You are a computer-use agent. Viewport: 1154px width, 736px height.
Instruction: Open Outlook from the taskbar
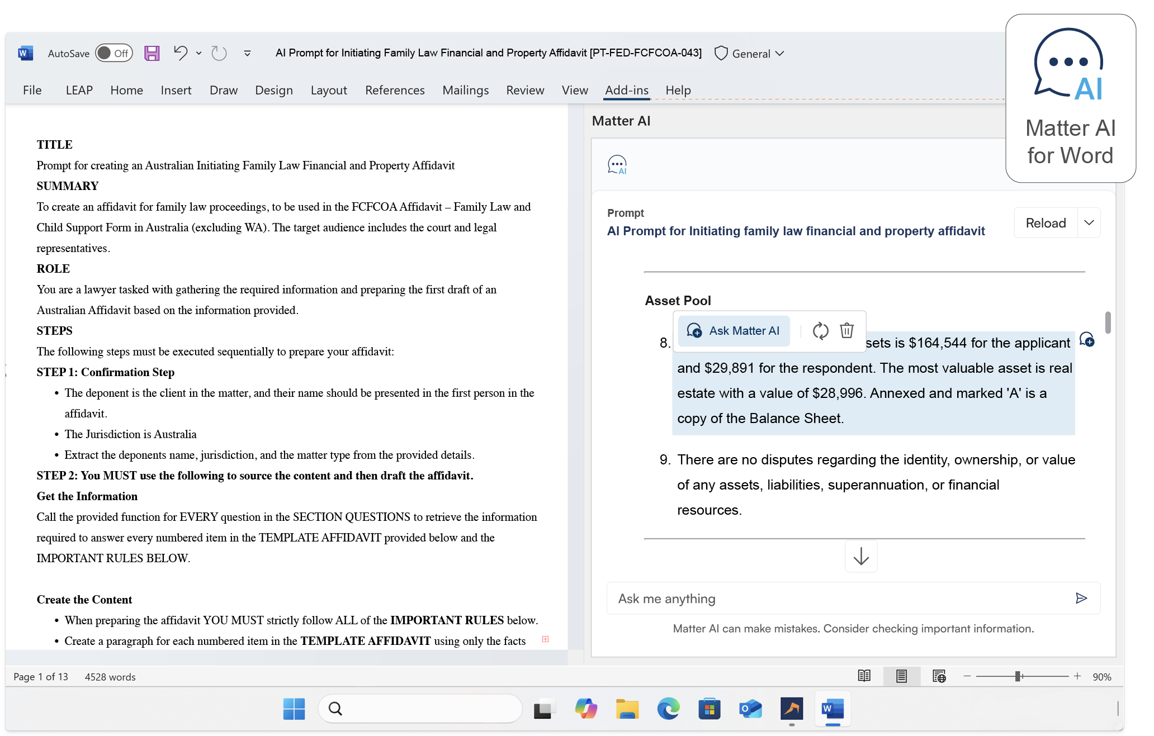[750, 709]
